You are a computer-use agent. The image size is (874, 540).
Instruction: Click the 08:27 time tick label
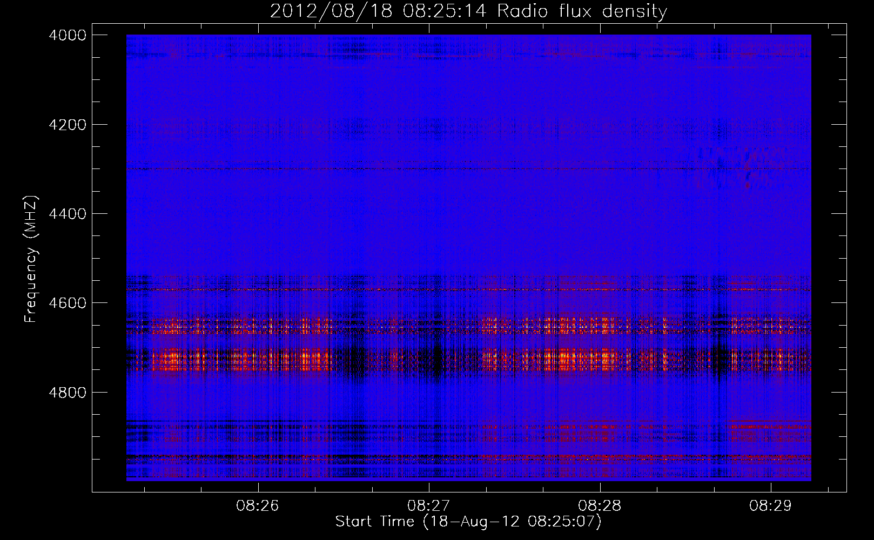pos(429,505)
